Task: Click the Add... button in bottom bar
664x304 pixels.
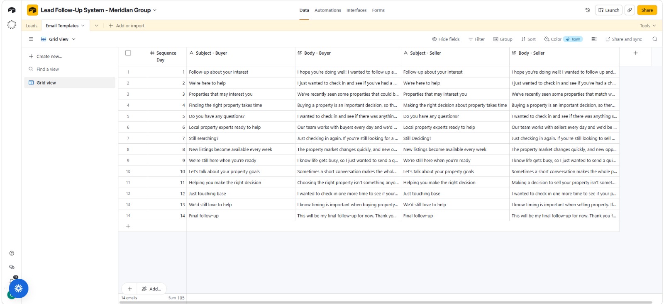Action: (x=151, y=289)
